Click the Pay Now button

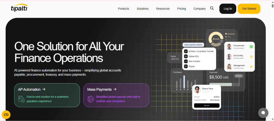click(x=207, y=106)
